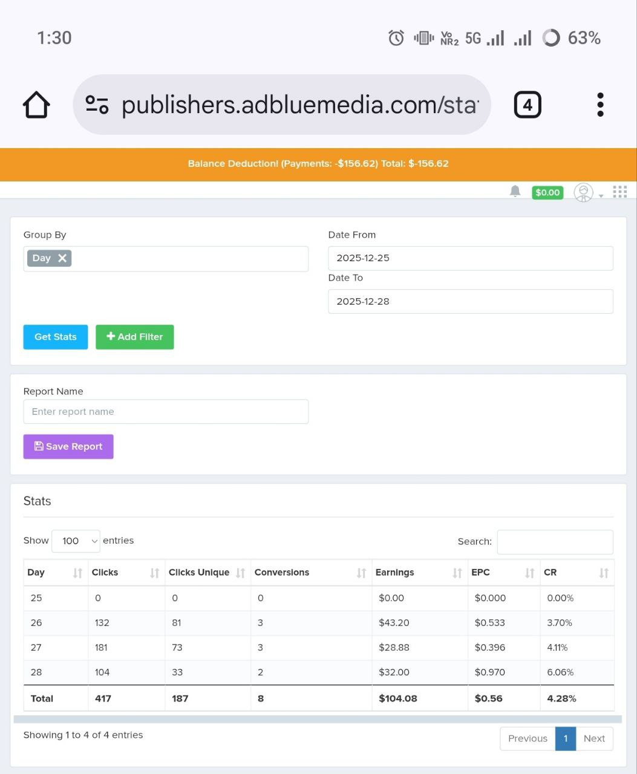Click the Add Filter button

click(134, 337)
